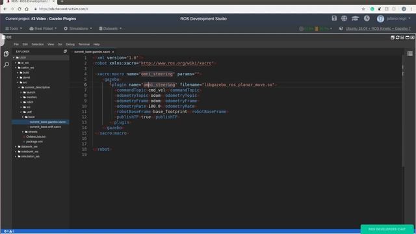This screenshot has height=234, width=416.
Task: Open the Selection menu
Action: tap(38, 44)
